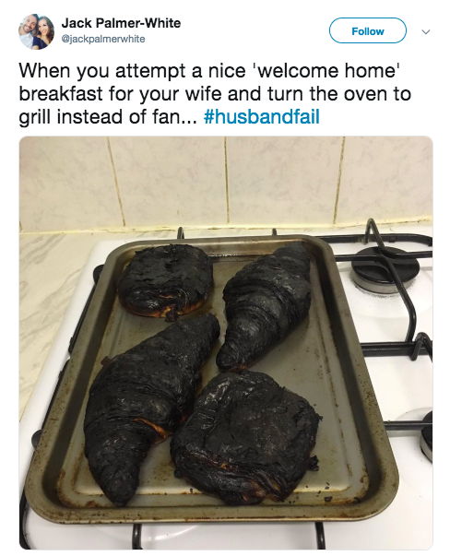Select the burnt round pastry at top left of tray
The image size is (450, 556).
(165, 282)
